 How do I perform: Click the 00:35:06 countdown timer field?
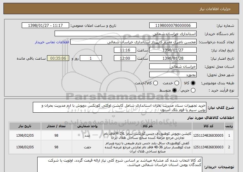[58, 58]
